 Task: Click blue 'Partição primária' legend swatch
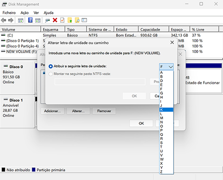(34, 170)
